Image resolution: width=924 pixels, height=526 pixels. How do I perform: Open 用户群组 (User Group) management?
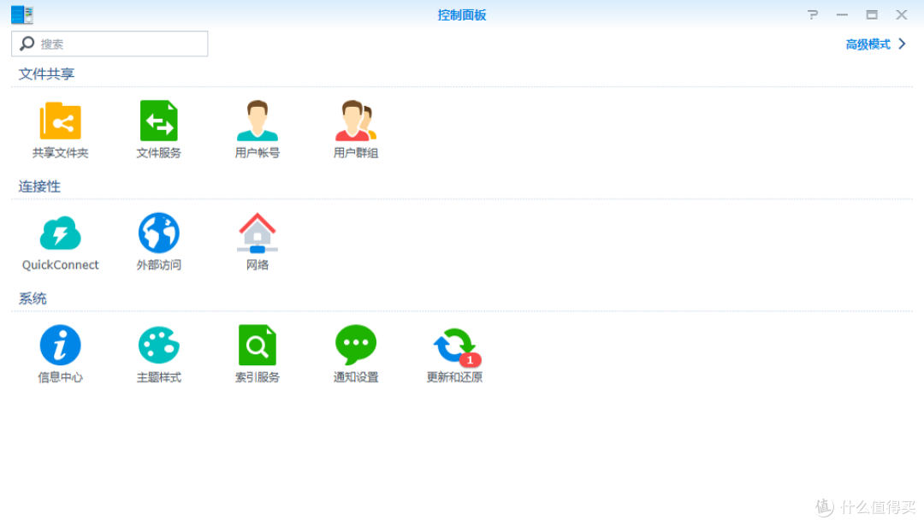(x=355, y=128)
